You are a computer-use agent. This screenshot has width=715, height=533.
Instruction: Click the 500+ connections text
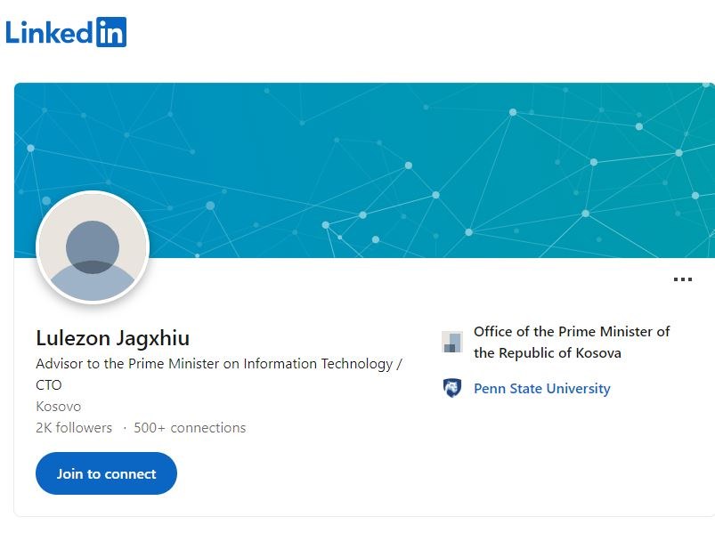190,428
